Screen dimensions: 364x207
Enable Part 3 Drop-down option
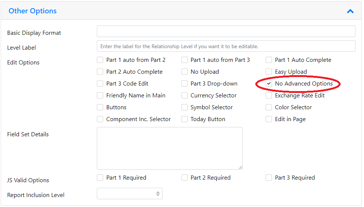(x=184, y=83)
